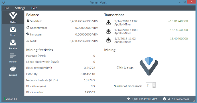Click the 1/2/2018 11:03 transaction date
Screen dimensions: 197x103
pos(125,38)
